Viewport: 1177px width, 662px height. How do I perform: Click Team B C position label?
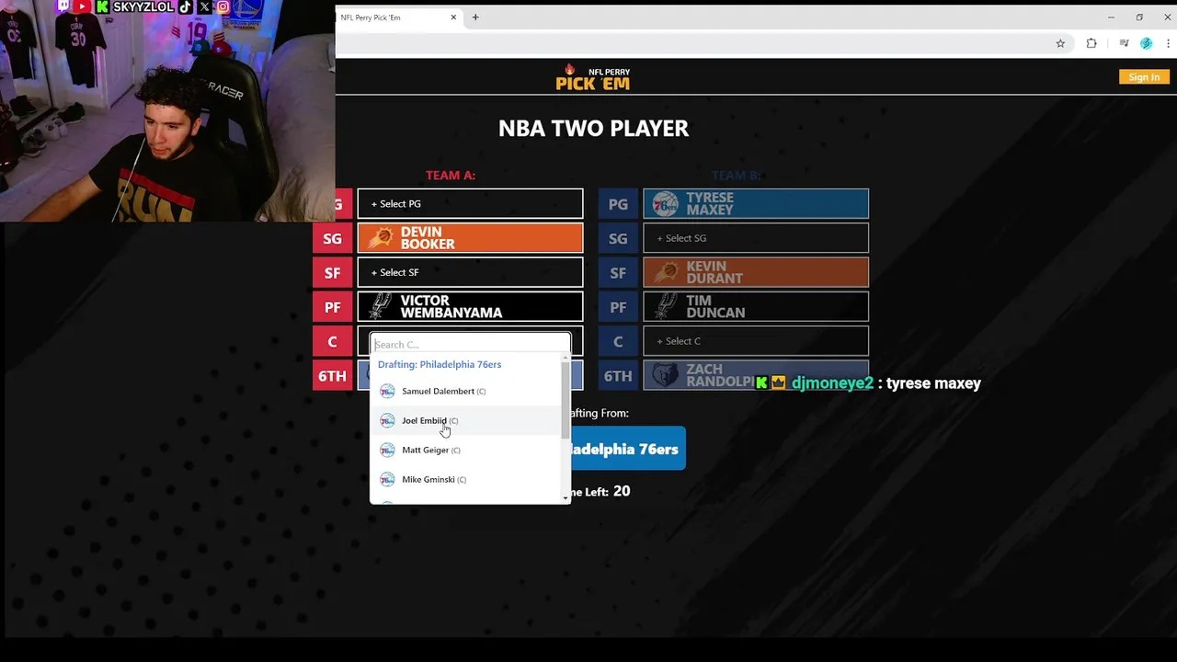(x=618, y=341)
